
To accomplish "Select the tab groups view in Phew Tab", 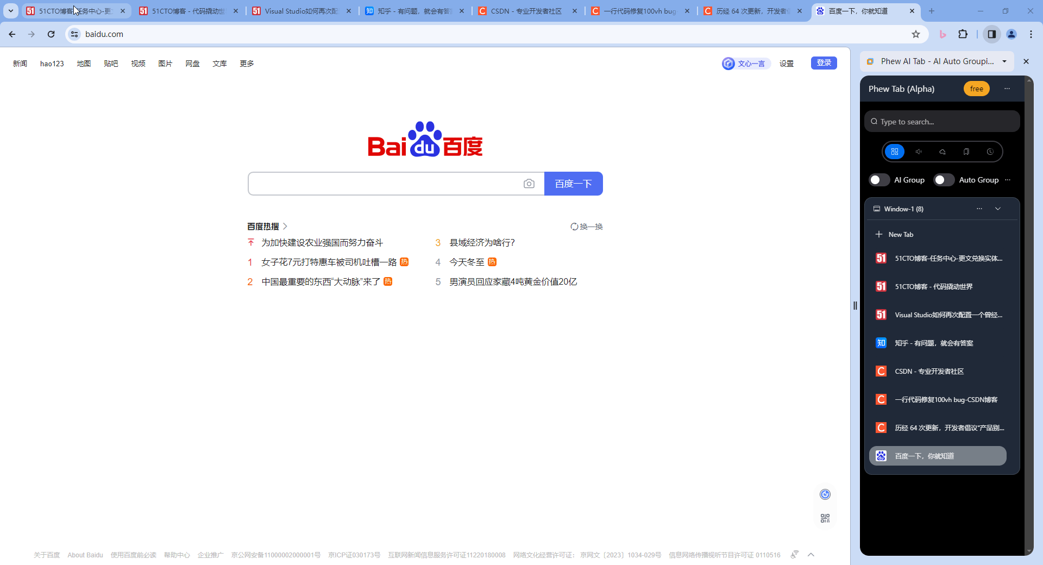I will tap(894, 152).
